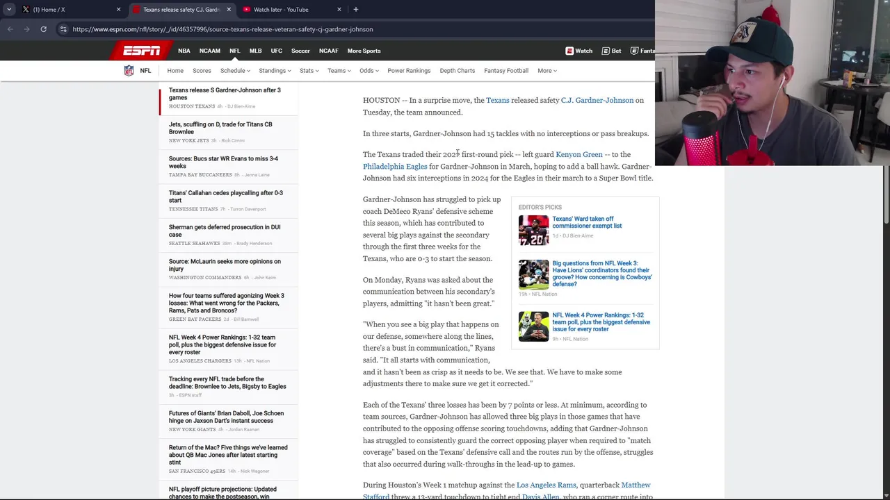This screenshot has width=890, height=500.
Task: Open Bucs star WR Evans headline
Action: click(223, 162)
